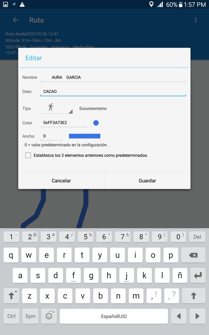Check the set as defaults checkbox

(x=28, y=155)
